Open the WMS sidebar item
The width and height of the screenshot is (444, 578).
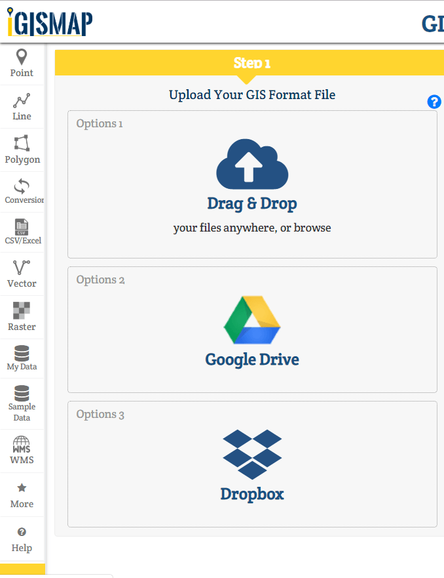[22, 451]
